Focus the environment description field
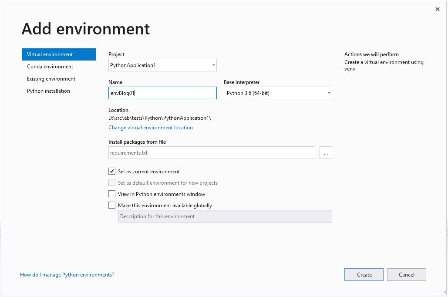The width and height of the screenshot is (448, 297). pos(225,216)
